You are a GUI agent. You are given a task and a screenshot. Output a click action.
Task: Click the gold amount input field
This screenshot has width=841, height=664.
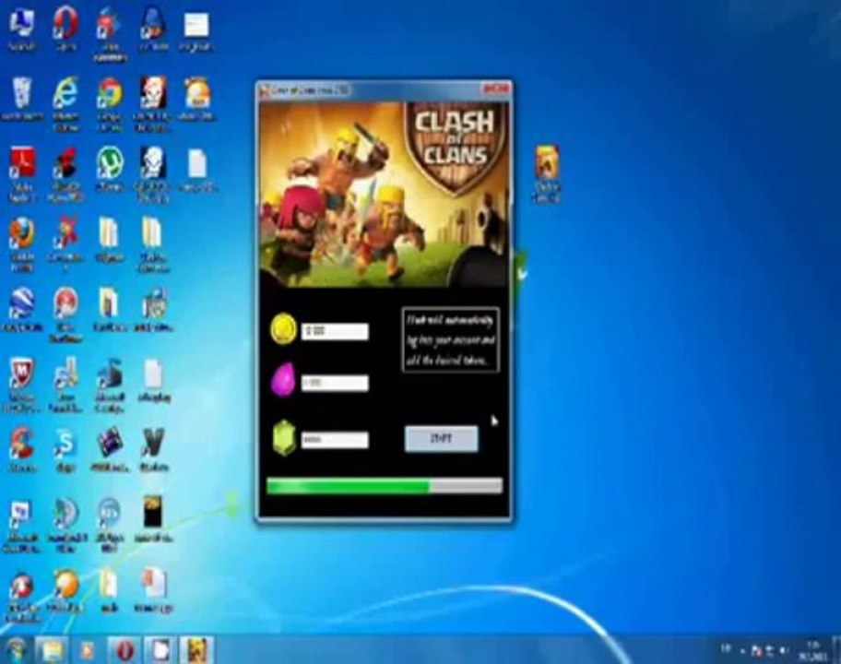point(335,331)
